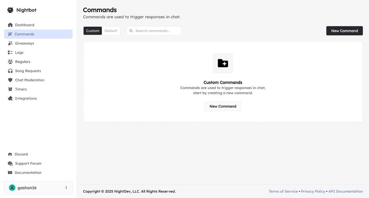The width and height of the screenshot is (369, 198).
Task: Open Timers via the alarm clock icon
Action: [10, 89]
